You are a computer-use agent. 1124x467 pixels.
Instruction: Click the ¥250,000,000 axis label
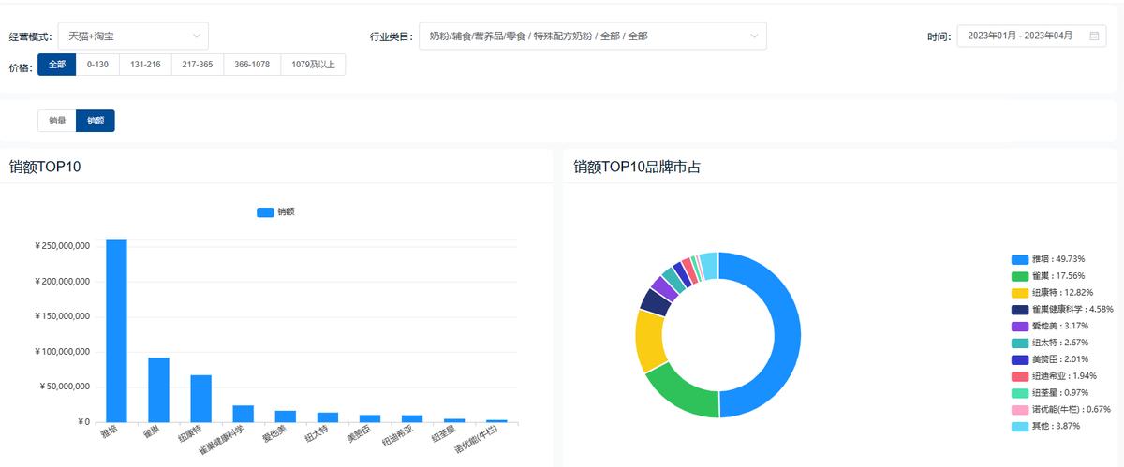(62, 246)
